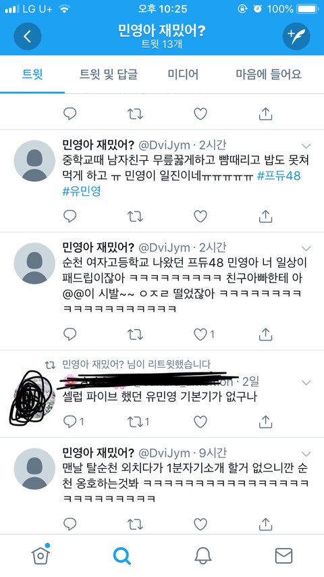Switch to the 미디어 tab
Screen dimensions: 324x577
(183, 74)
